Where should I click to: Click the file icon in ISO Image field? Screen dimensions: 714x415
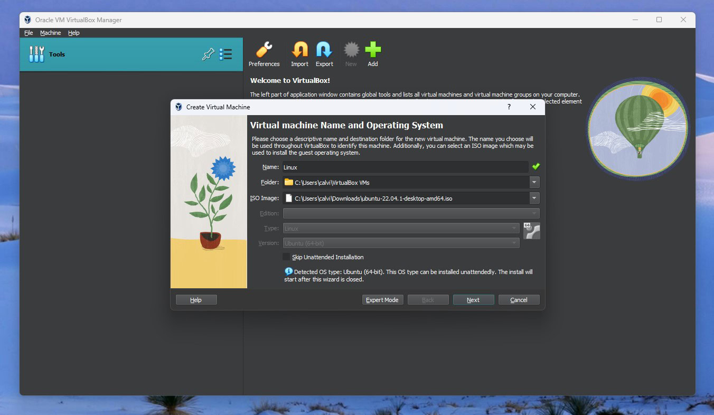tap(288, 199)
